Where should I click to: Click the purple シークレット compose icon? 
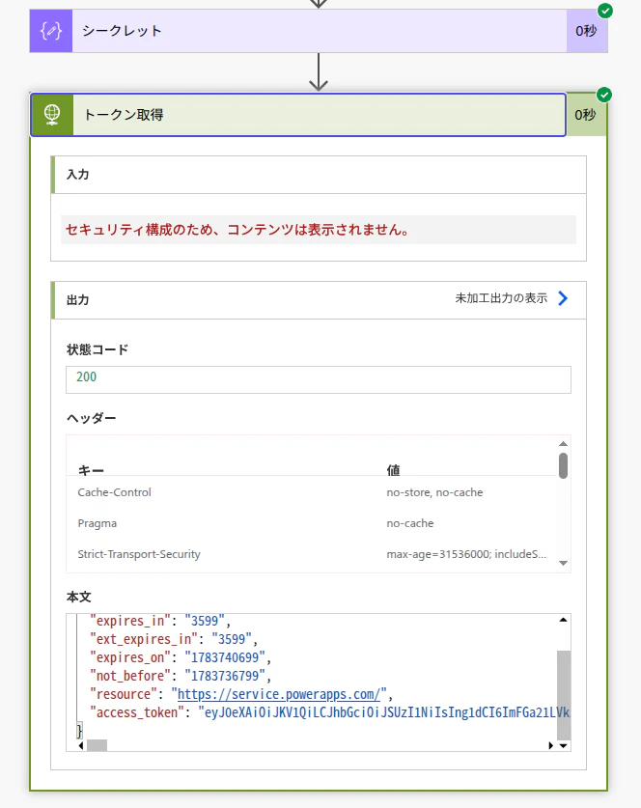coord(51,31)
